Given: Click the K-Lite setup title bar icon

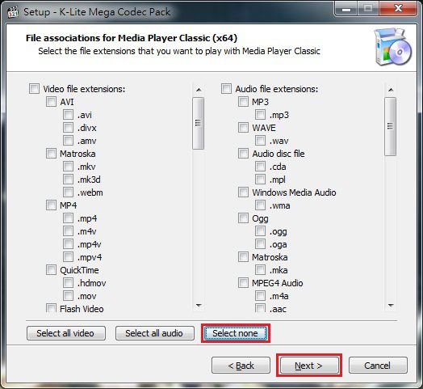Looking at the screenshot, I should click(x=13, y=12).
